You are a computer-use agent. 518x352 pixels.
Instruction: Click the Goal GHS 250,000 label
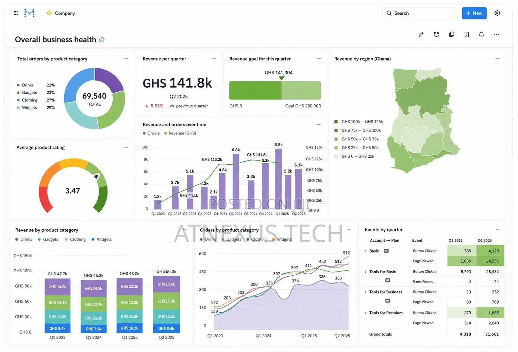tap(303, 106)
